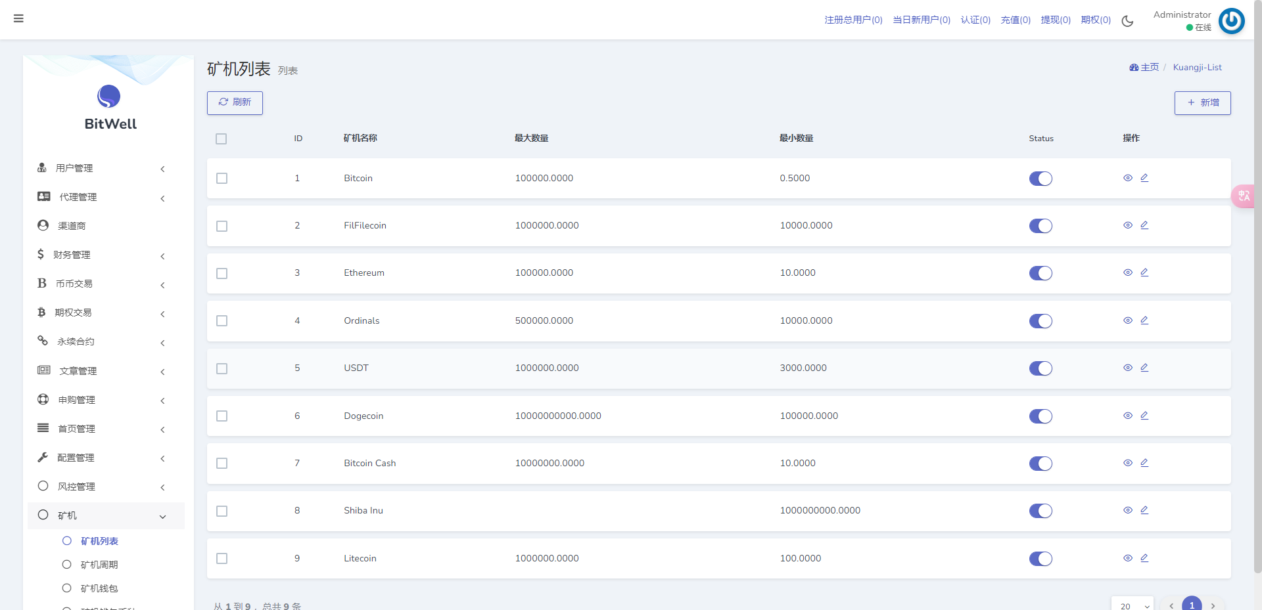Image resolution: width=1262 pixels, height=610 pixels.
Task: Disable the FilFilecoin status switch
Action: pyautogui.click(x=1040, y=226)
